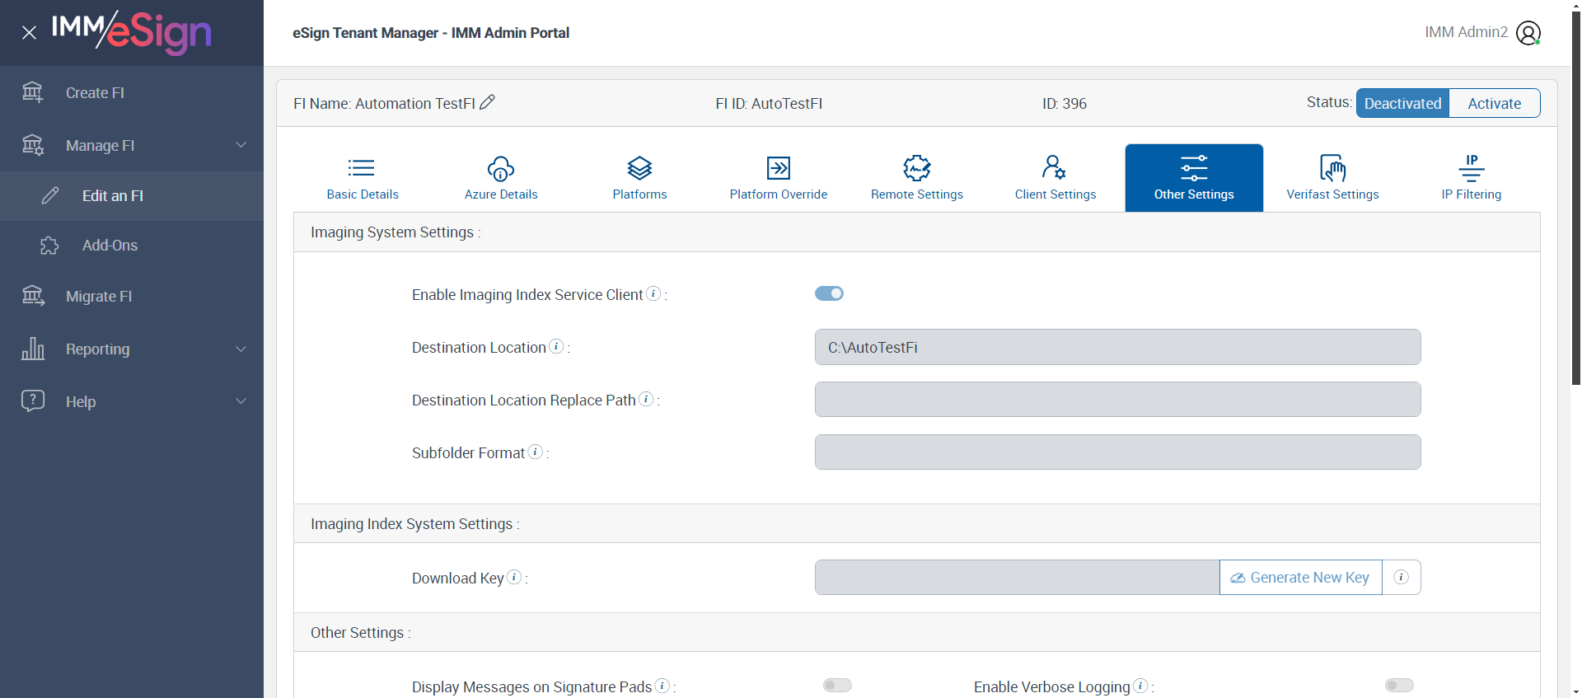1582x698 pixels.
Task: Switch to the Platforms tab
Action: 640,178
